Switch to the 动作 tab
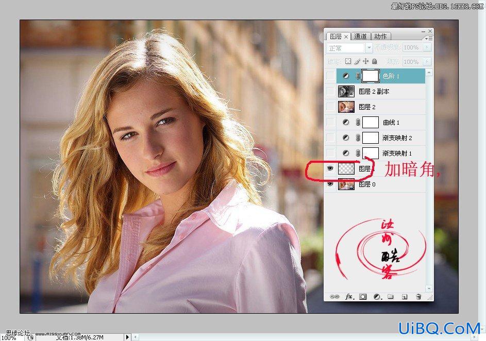Viewport: 486px width, 341px height. [x=380, y=36]
